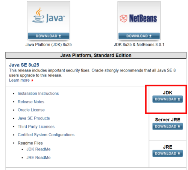Screen dimensions: 188x170
Task: Open the Certified System Configurations link
Action: click(46, 135)
